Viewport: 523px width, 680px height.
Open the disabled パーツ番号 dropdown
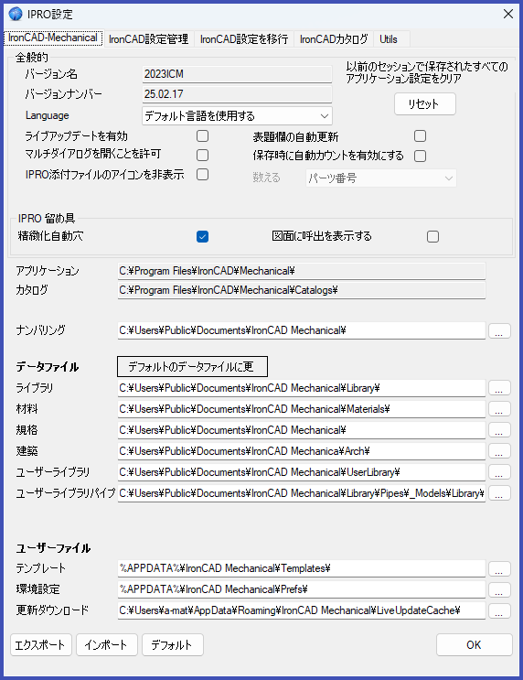point(381,178)
